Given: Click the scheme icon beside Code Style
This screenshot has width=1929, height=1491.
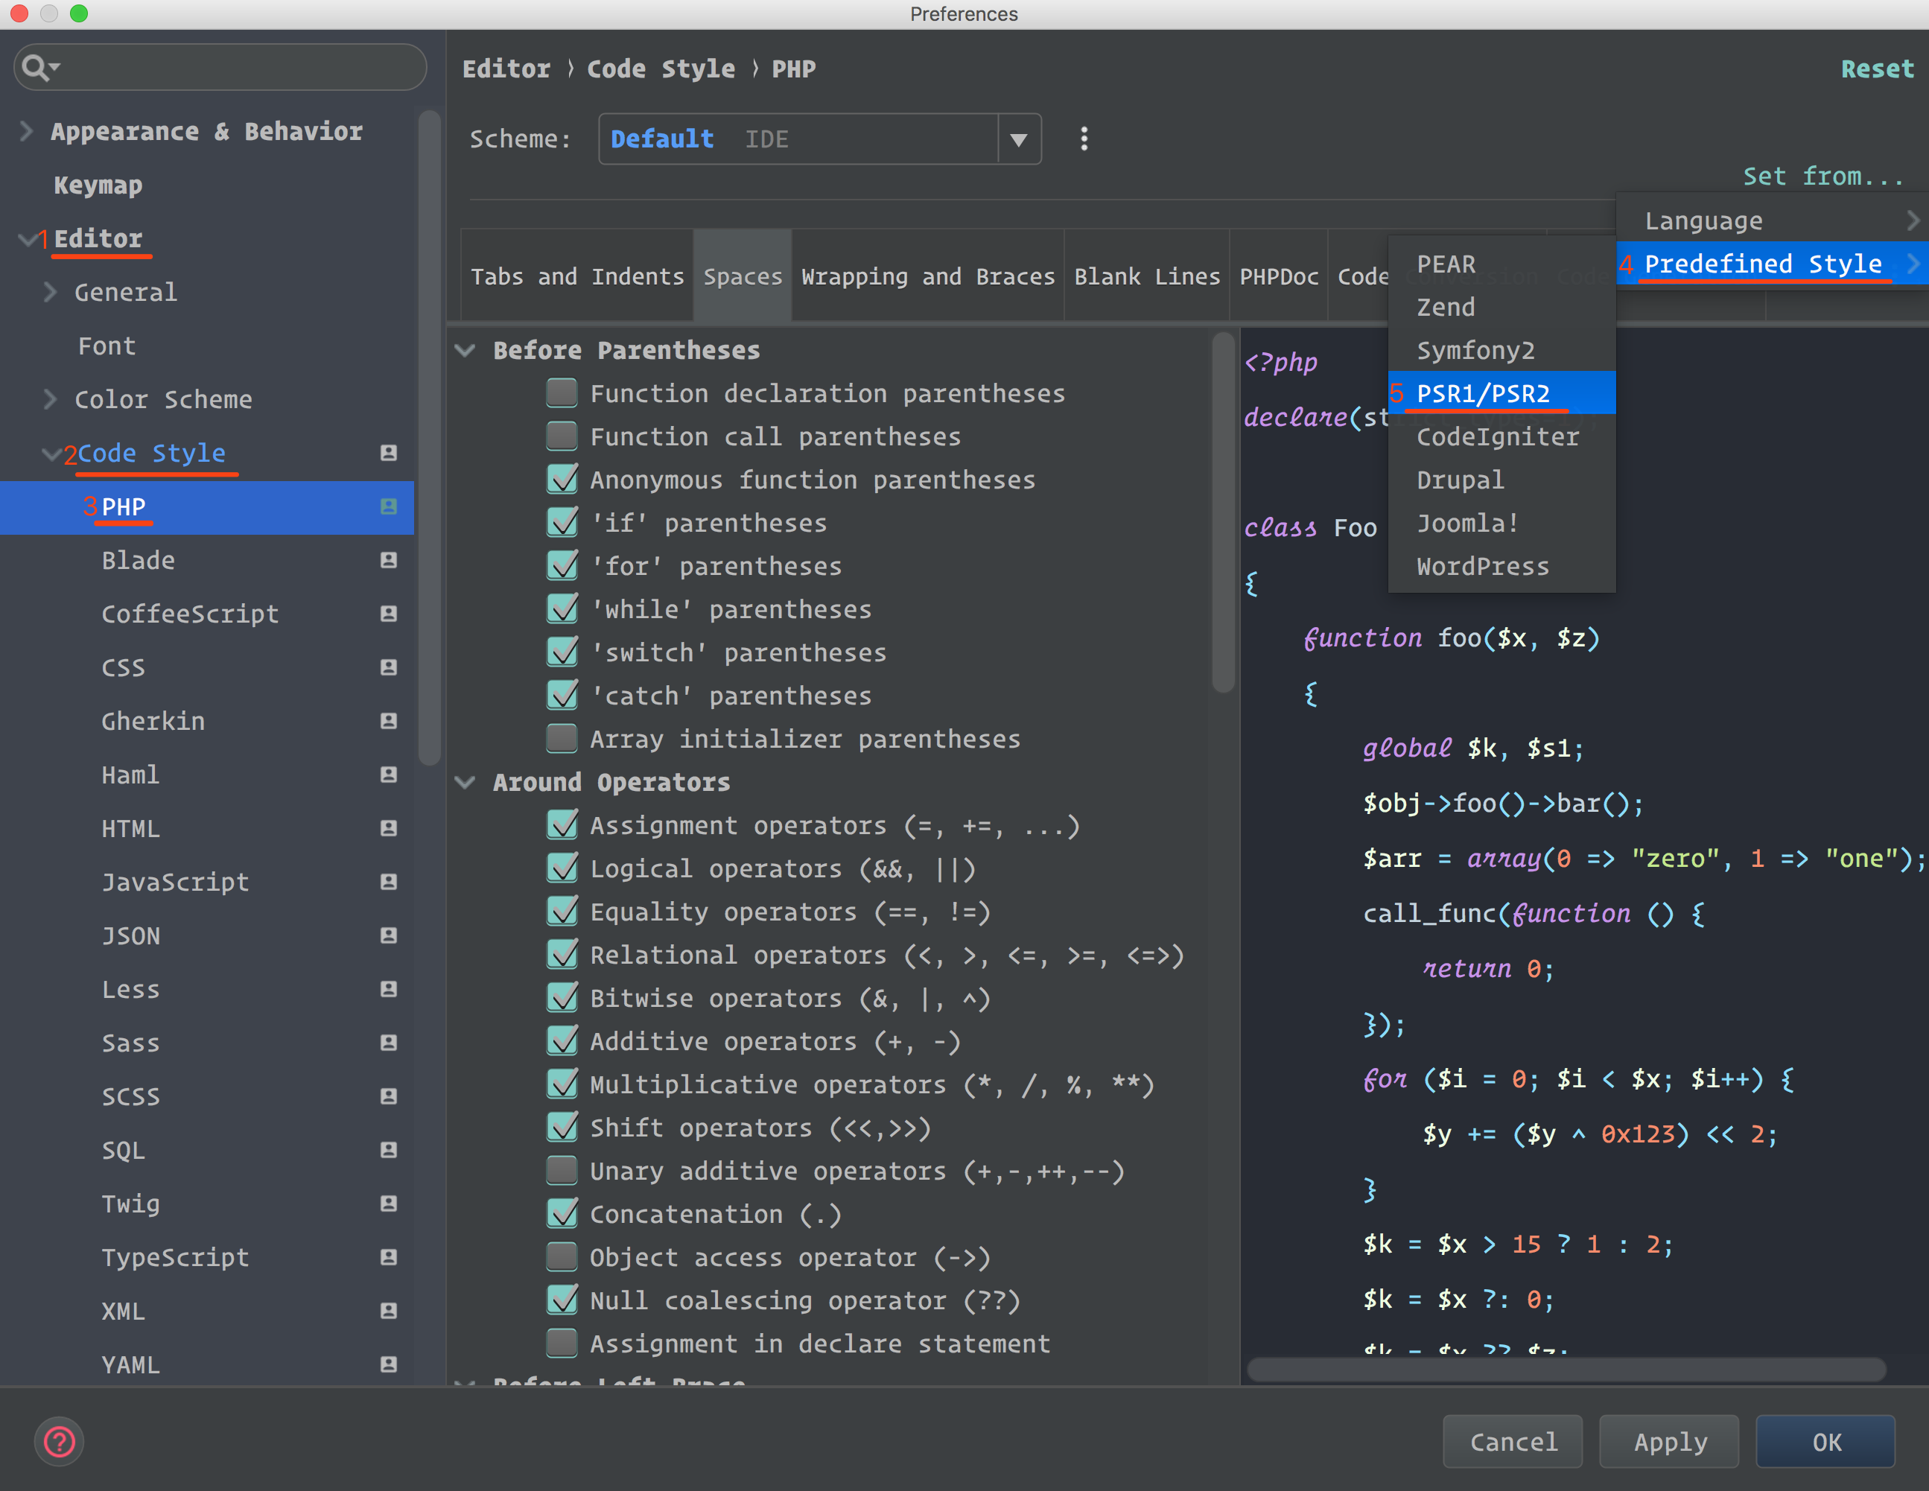Looking at the screenshot, I should pos(389,453).
